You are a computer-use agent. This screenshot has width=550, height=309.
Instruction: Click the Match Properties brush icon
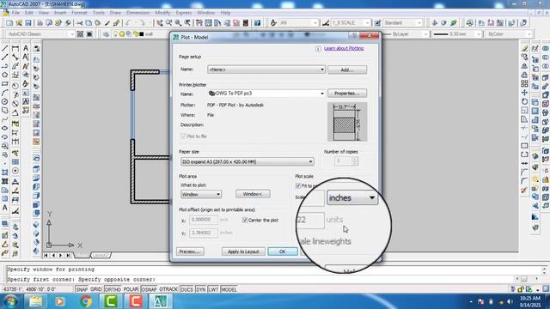click(x=117, y=23)
